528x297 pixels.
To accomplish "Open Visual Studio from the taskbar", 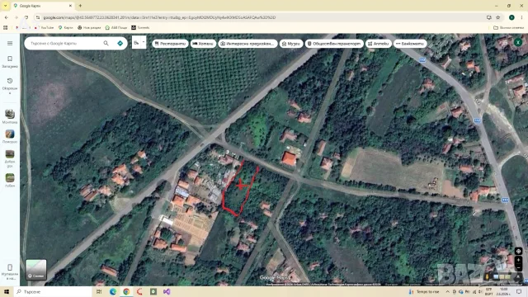I will click(167, 291).
